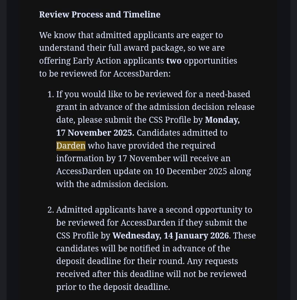This screenshot has height=300, width=297.
Task: Click the bold word two
Action: coord(174,61)
